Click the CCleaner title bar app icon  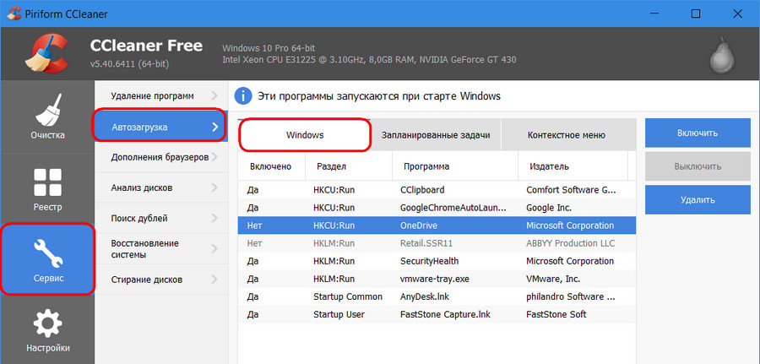(x=13, y=14)
